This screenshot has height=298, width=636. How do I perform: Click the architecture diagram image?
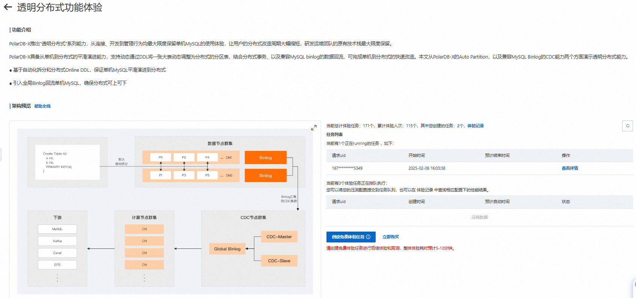tap(165, 211)
